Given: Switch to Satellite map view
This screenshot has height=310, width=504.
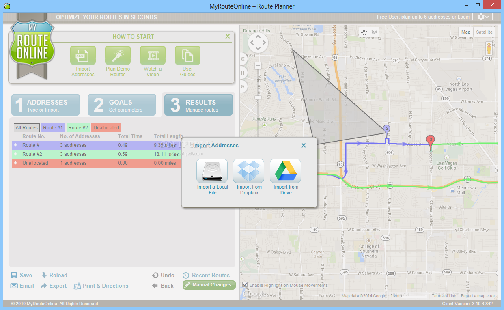Looking at the screenshot, I should pos(484,32).
